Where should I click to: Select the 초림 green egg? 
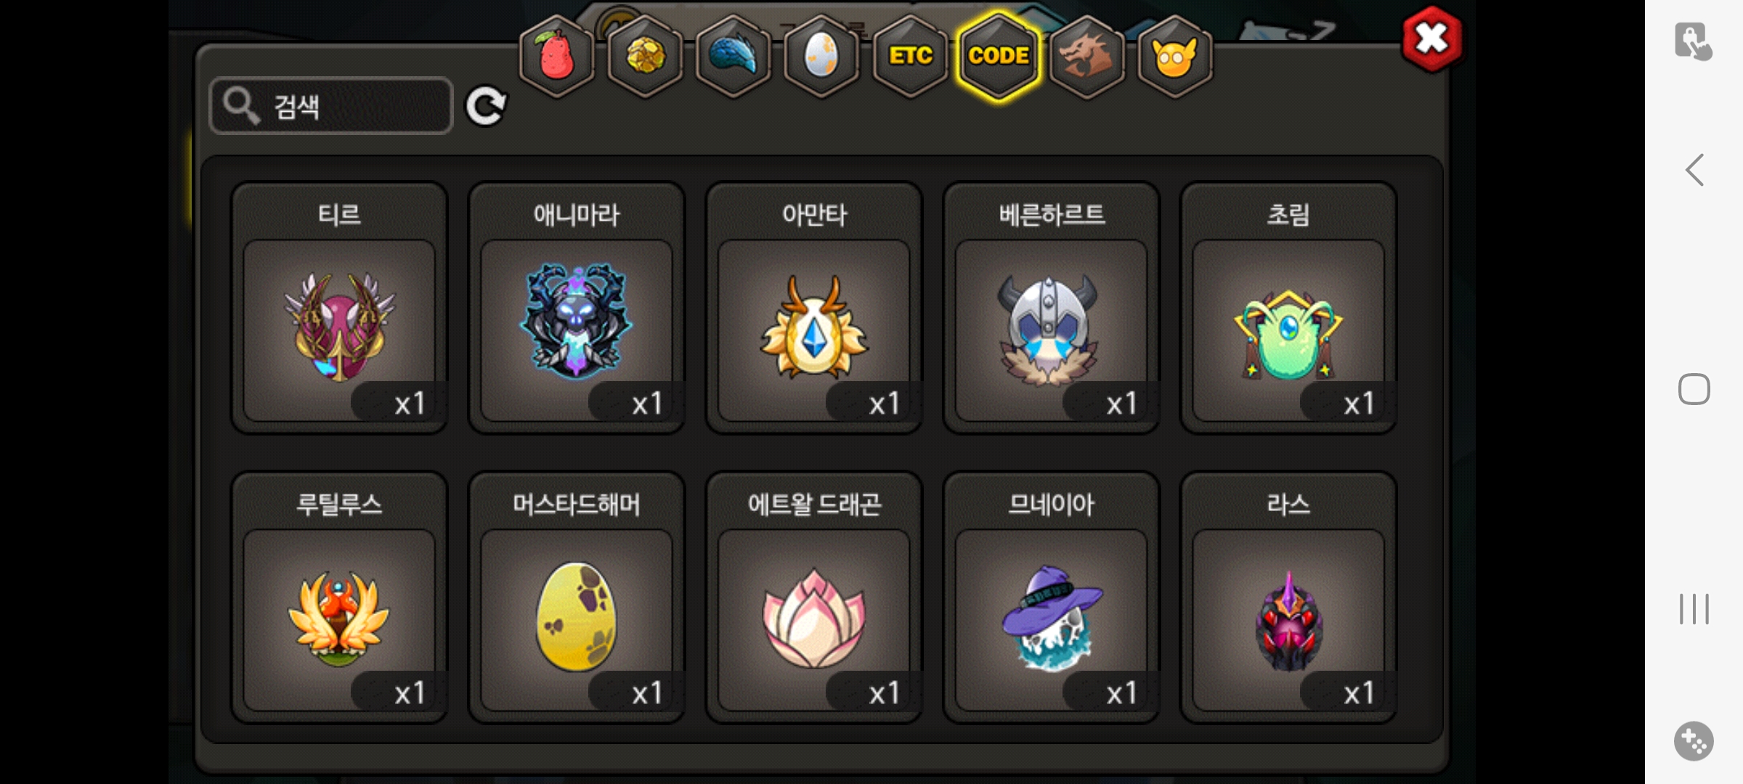[1288, 308]
